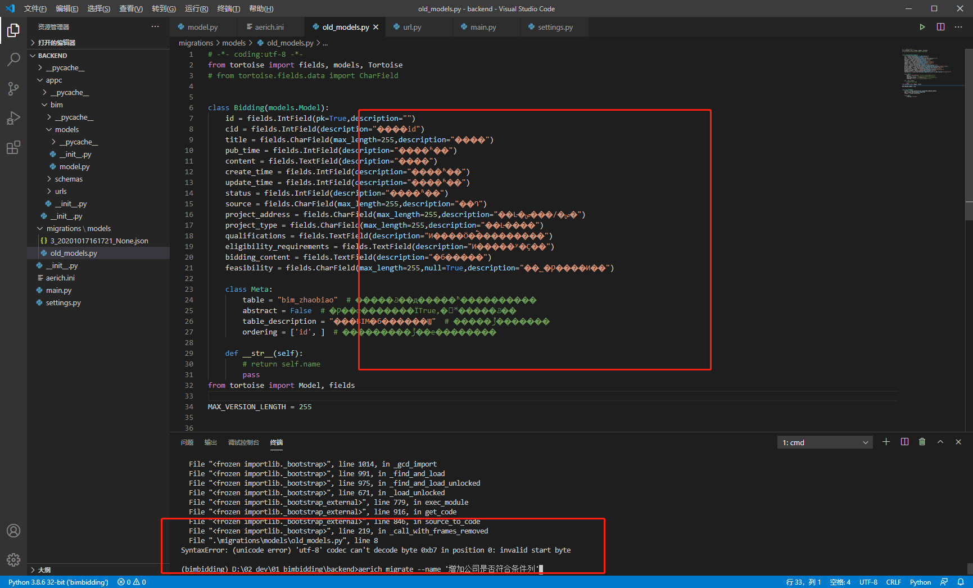Image resolution: width=973 pixels, height=588 pixels.
Task: Run the Python file with play icon
Action: (x=922, y=27)
